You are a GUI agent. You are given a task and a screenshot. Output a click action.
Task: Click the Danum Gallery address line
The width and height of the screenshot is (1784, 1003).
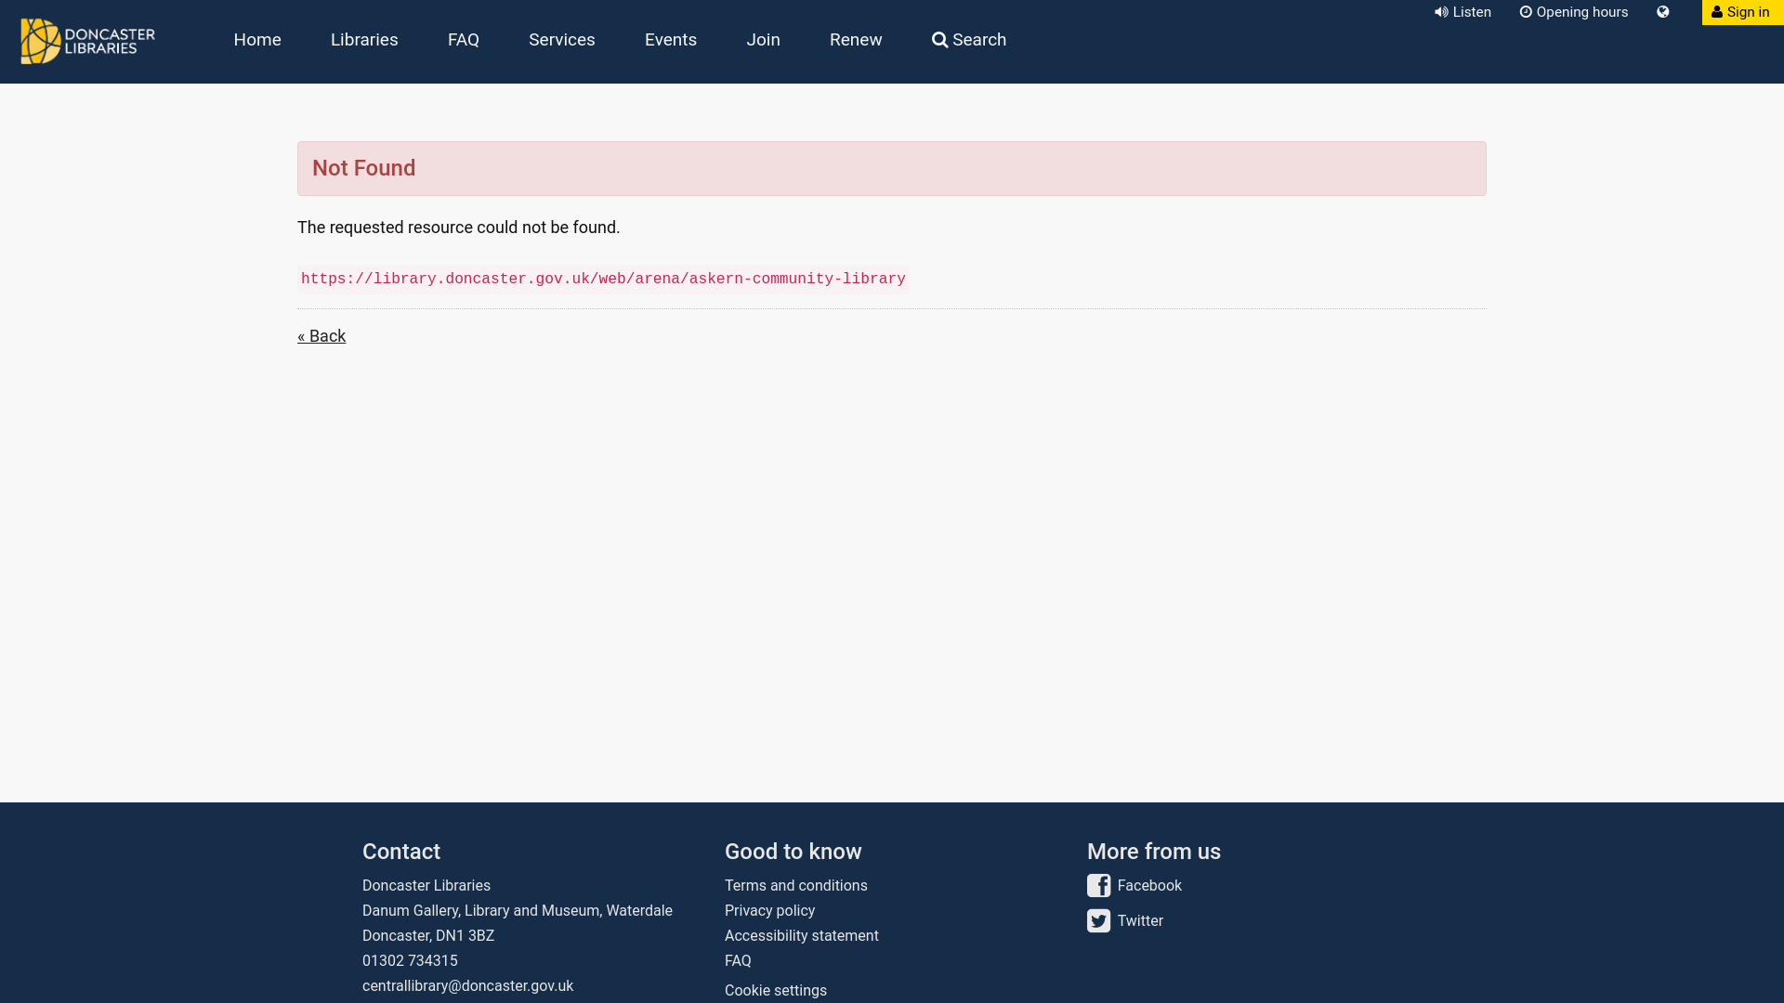pyautogui.click(x=518, y=911)
